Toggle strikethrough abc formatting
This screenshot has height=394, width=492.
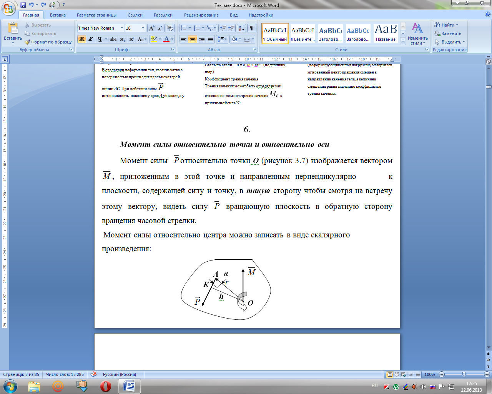tap(113, 39)
